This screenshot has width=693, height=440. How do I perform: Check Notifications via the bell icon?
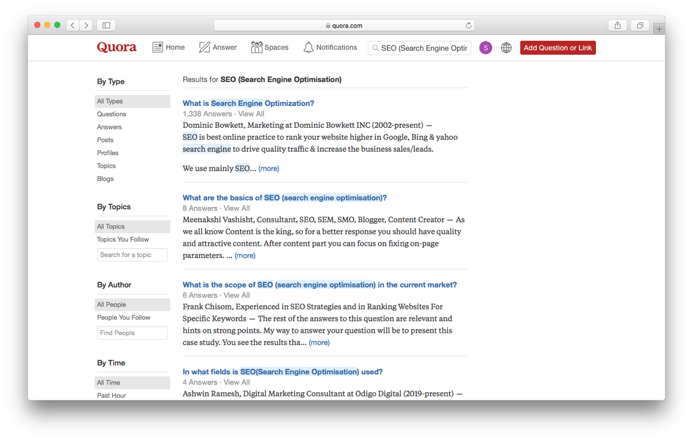(x=307, y=47)
